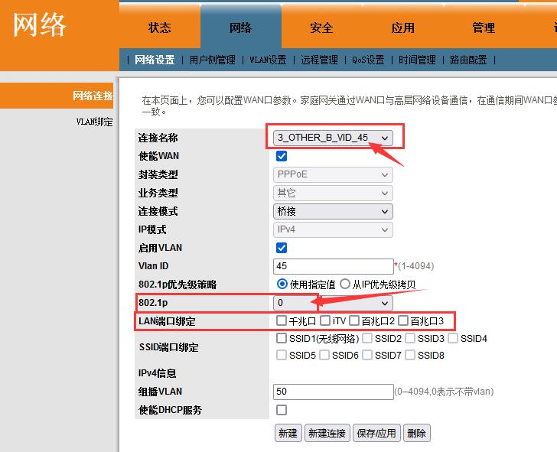Enable 百兆口2 LAN port binding
The height and width of the screenshot is (452, 557).
[354, 320]
